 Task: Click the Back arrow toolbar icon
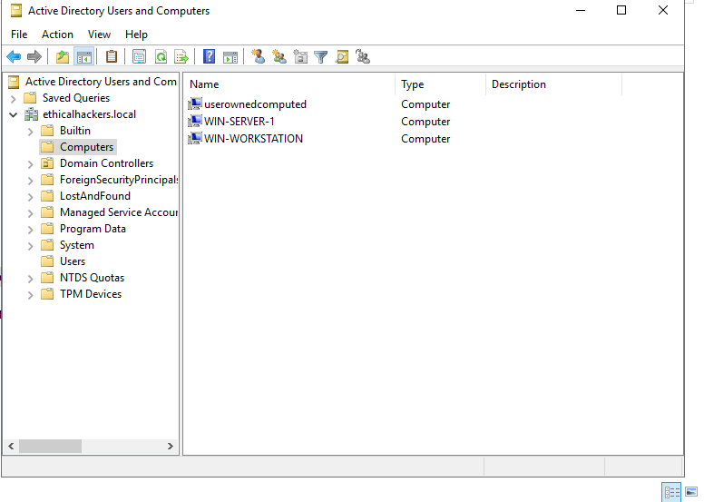coord(14,56)
